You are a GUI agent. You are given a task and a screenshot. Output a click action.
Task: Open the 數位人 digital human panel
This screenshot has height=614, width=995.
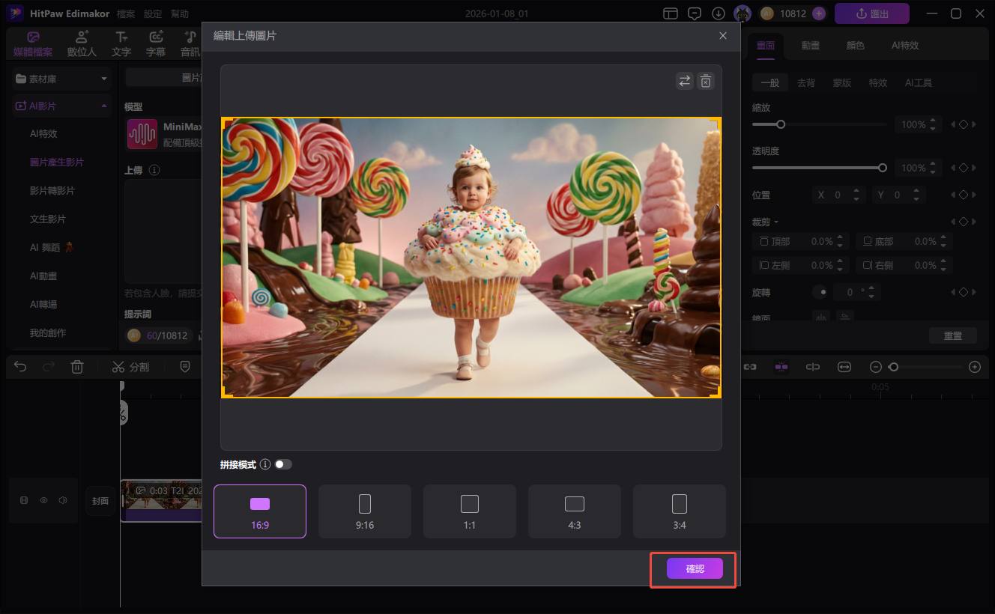pyautogui.click(x=82, y=44)
